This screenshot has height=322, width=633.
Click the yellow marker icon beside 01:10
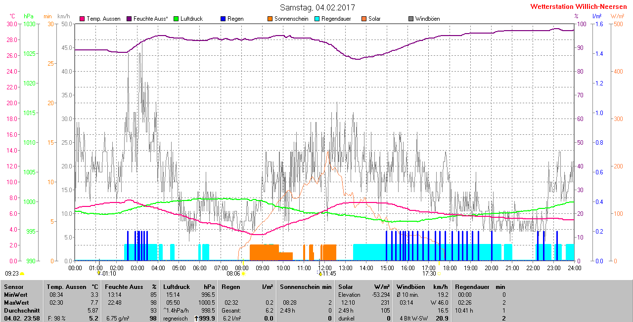(99, 273)
